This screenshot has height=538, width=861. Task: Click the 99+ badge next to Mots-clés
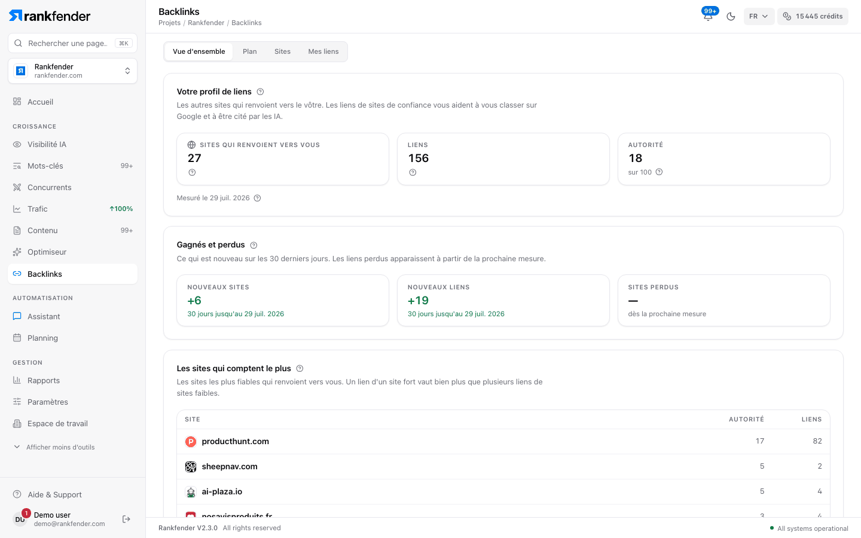point(127,166)
